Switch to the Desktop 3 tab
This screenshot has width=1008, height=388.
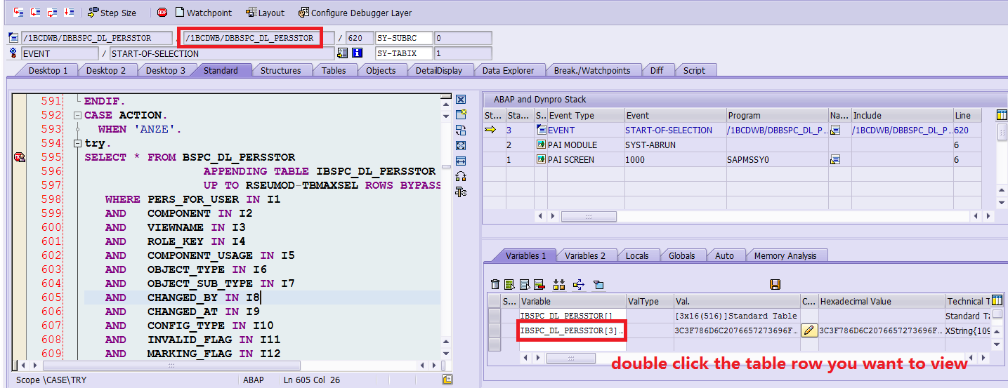pyautogui.click(x=166, y=70)
